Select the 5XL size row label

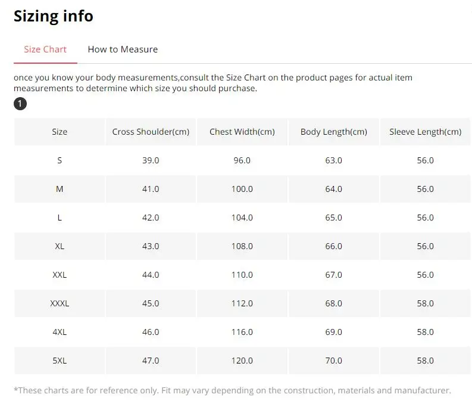60,361
